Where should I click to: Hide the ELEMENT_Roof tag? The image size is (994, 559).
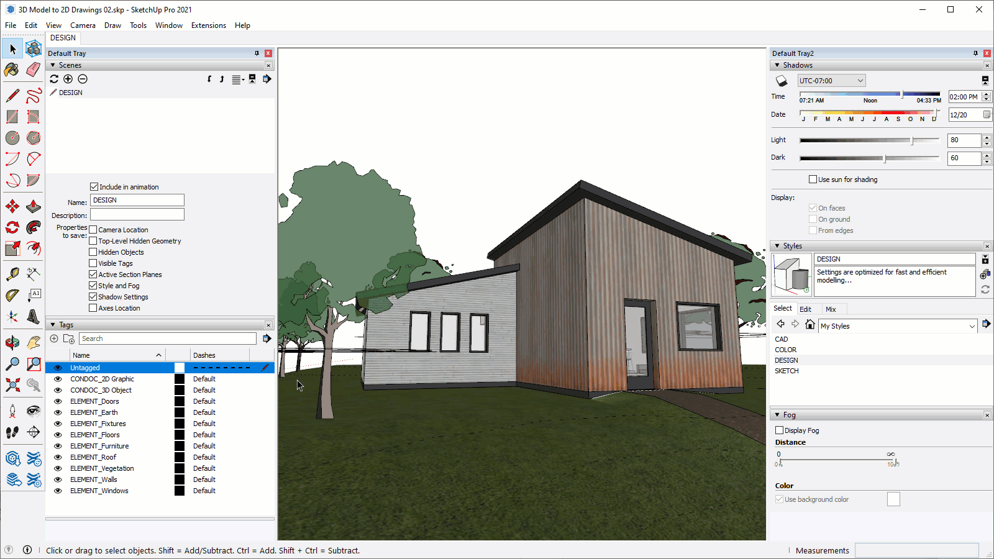coord(58,457)
